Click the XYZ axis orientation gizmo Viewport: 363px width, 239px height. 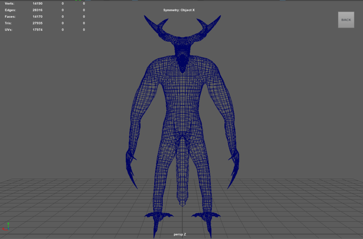click(6, 227)
